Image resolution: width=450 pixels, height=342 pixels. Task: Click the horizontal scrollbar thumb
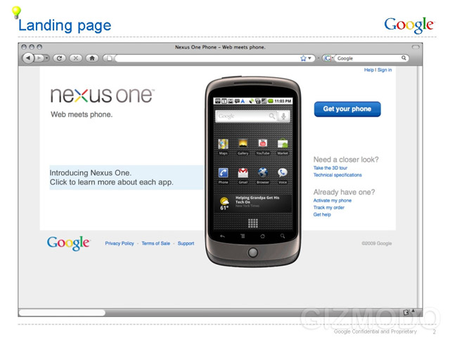pos(62,313)
